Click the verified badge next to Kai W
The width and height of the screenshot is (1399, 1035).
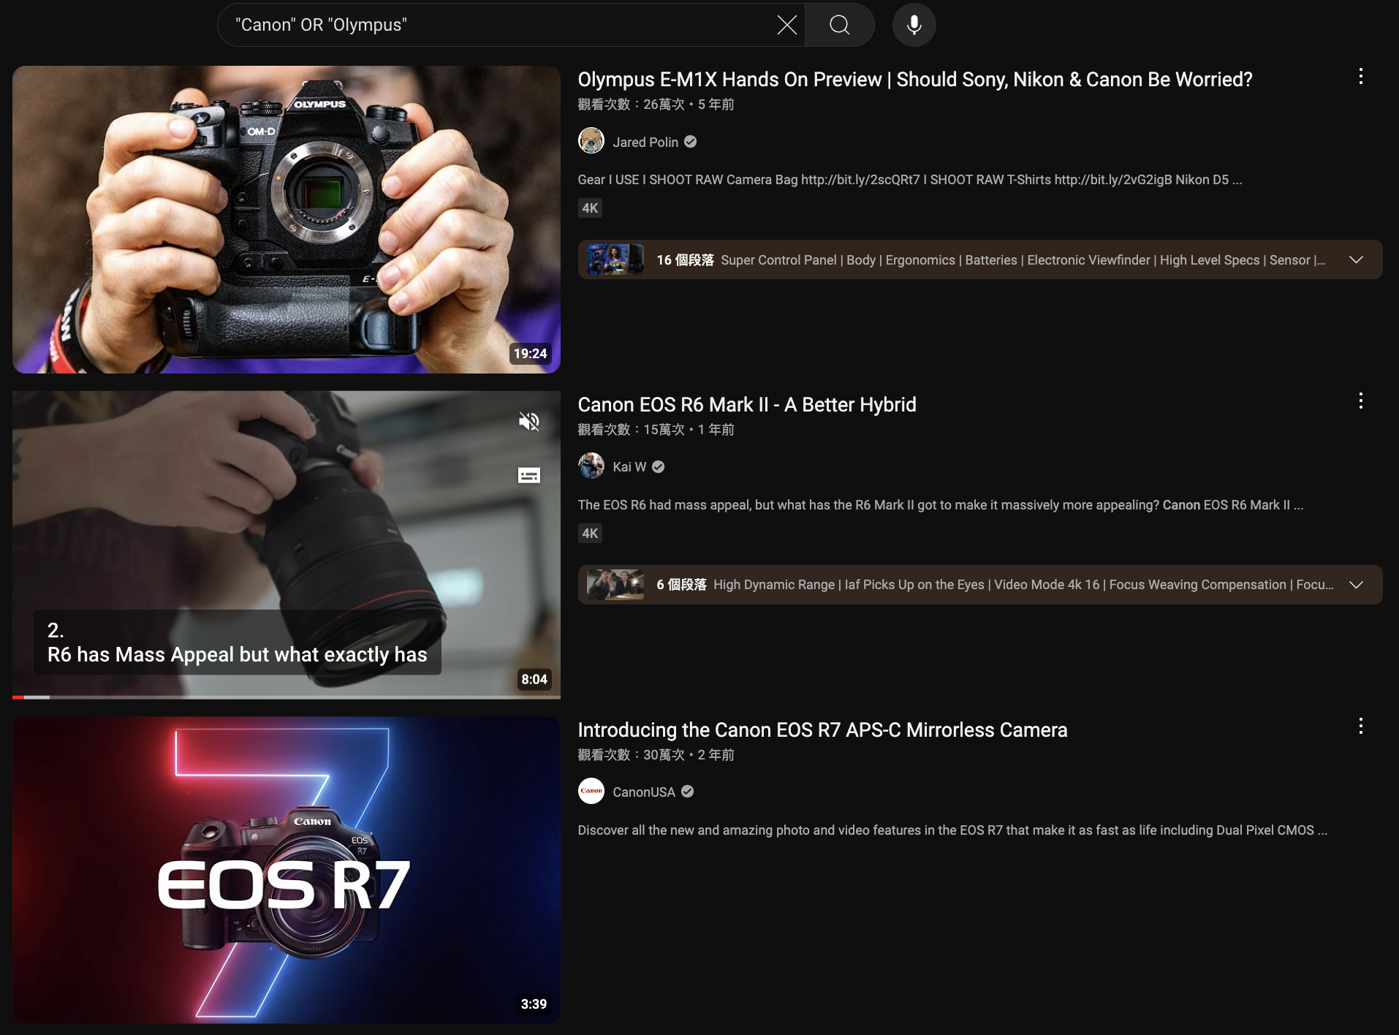658,466
